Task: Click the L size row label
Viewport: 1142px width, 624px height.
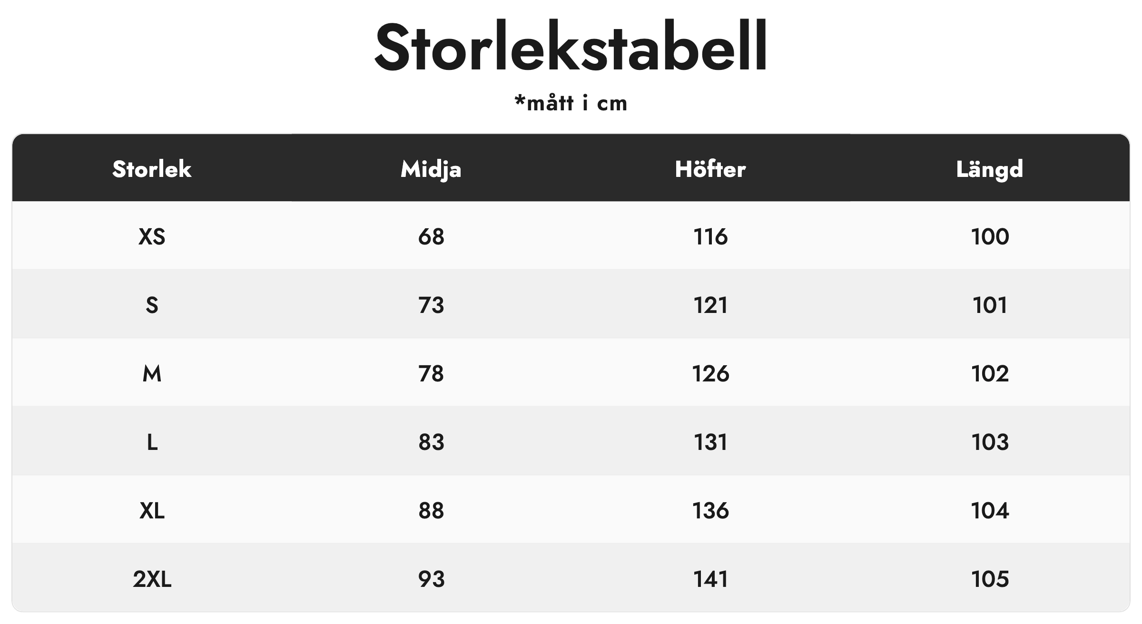Action: pyautogui.click(x=152, y=442)
